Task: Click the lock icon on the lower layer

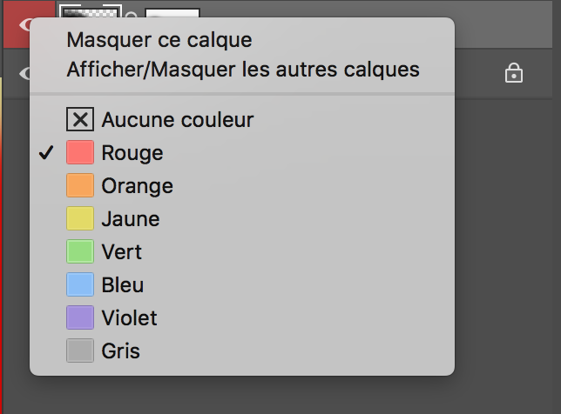Action: [514, 74]
